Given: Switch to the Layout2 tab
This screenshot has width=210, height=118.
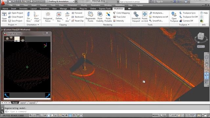Looking at the screenshot, I should click(x=32, y=103).
